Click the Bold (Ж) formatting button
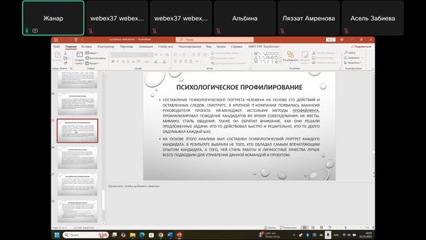 pos(112,62)
